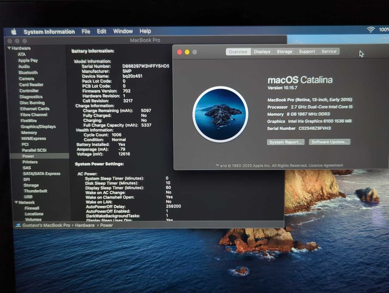Image resolution: width=389 pixels, height=293 pixels.
Task: Select Memory in the sidebar
Action: click(29, 133)
